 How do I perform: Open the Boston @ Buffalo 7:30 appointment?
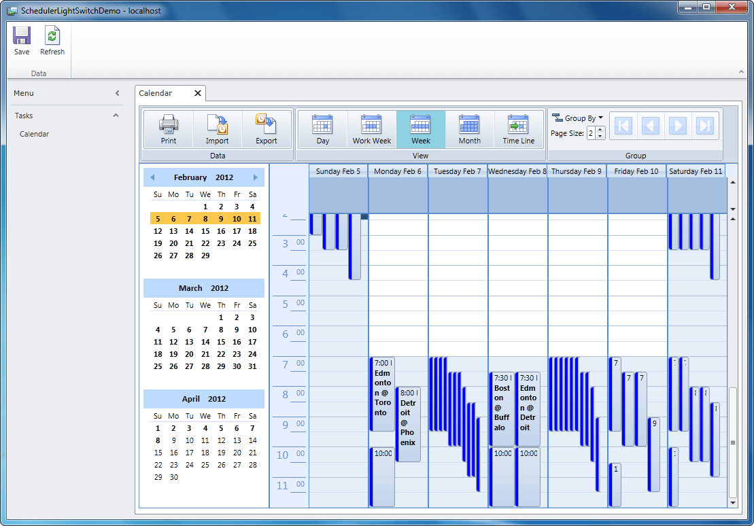point(502,408)
